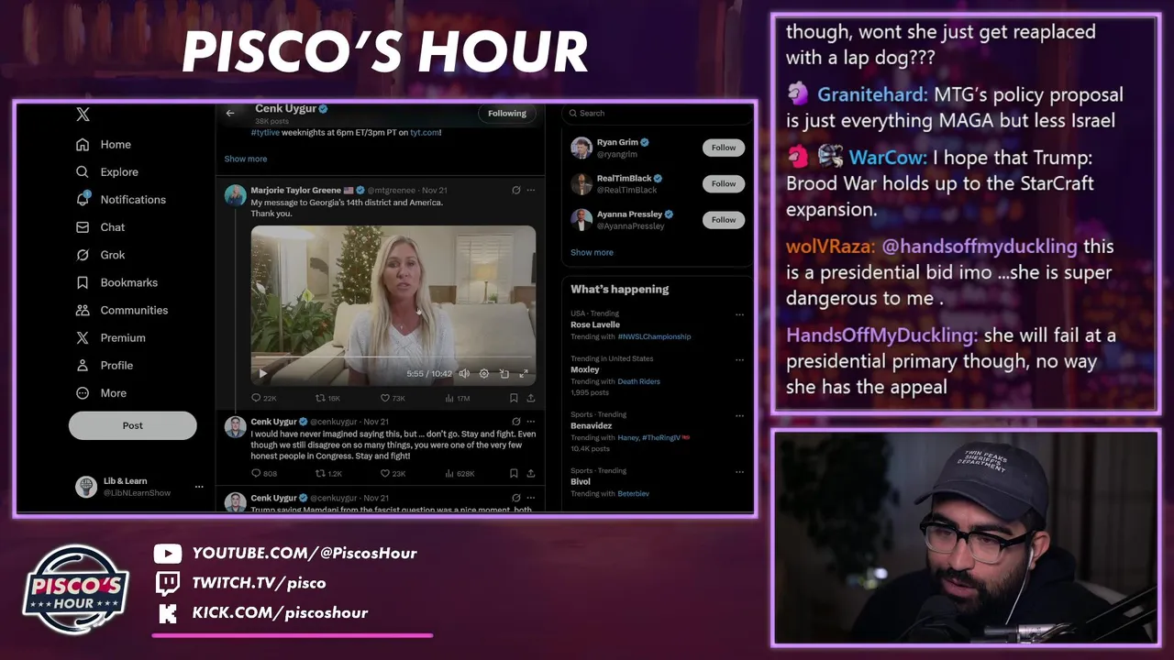
Task: Share Cenk's 'Stay and fight' post
Action: click(530, 473)
